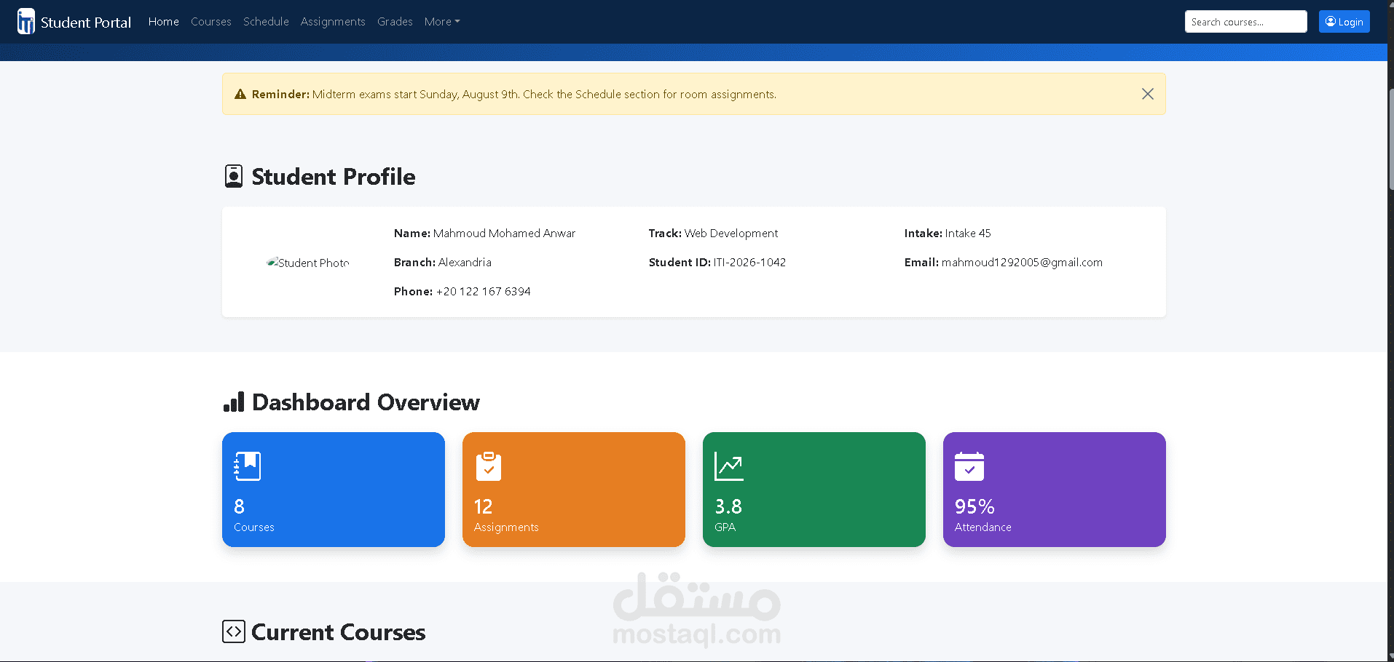
Task: Focus the Search courses input field
Action: click(x=1246, y=22)
